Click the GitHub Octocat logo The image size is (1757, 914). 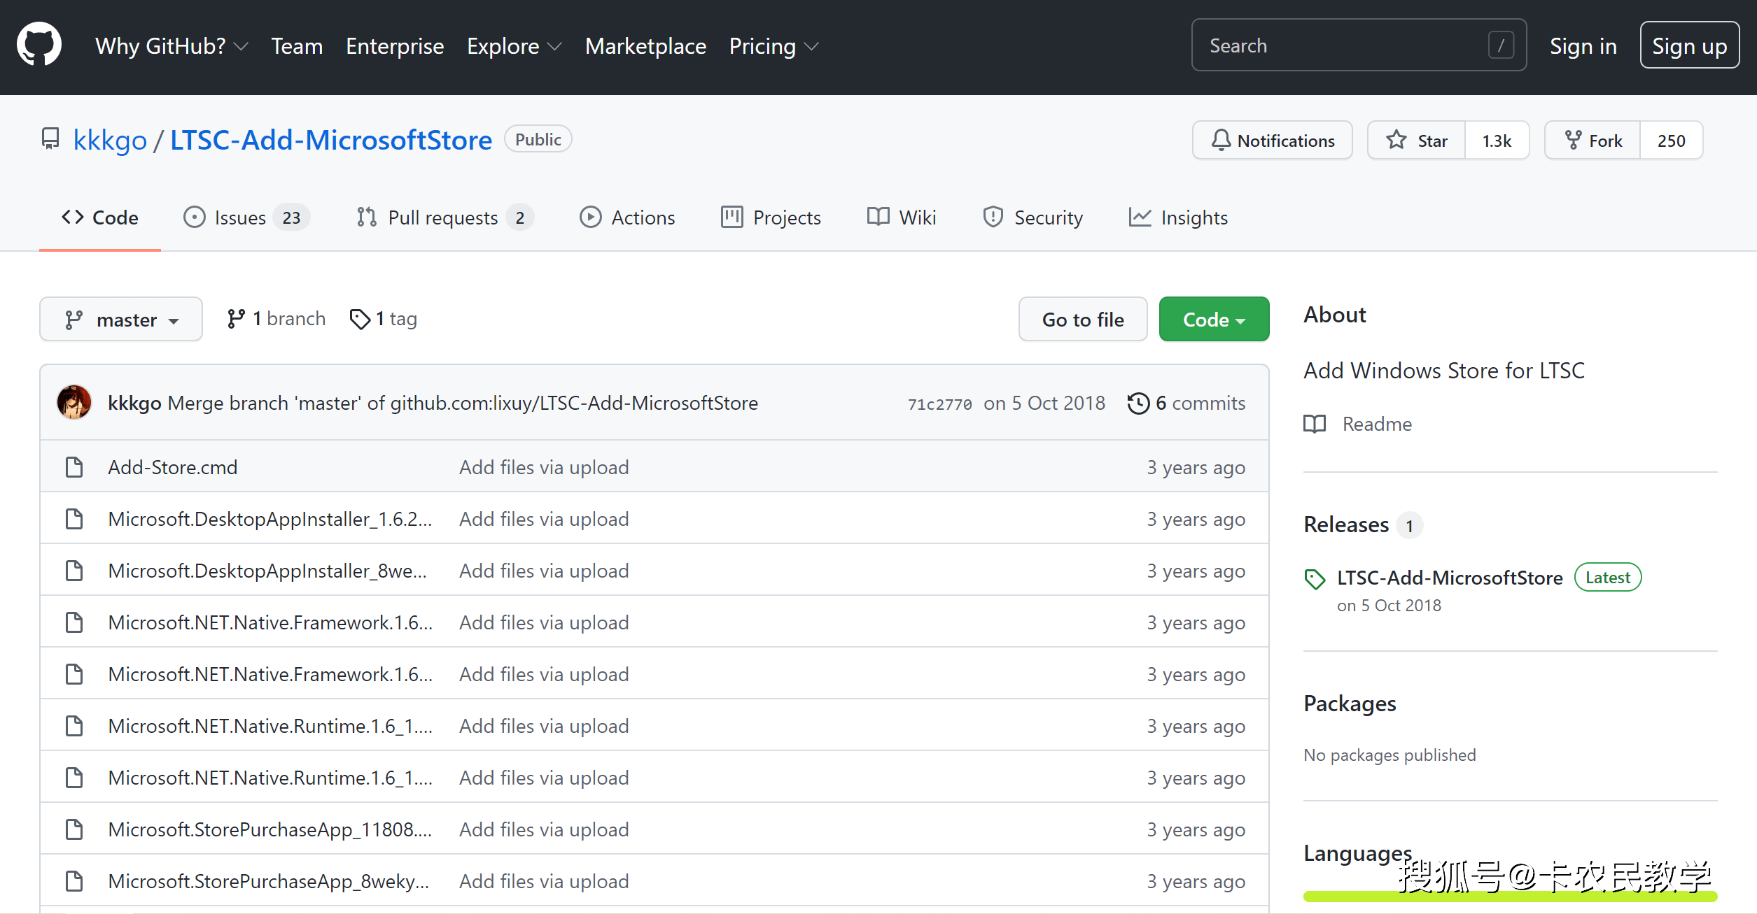[x=39, y=45]
